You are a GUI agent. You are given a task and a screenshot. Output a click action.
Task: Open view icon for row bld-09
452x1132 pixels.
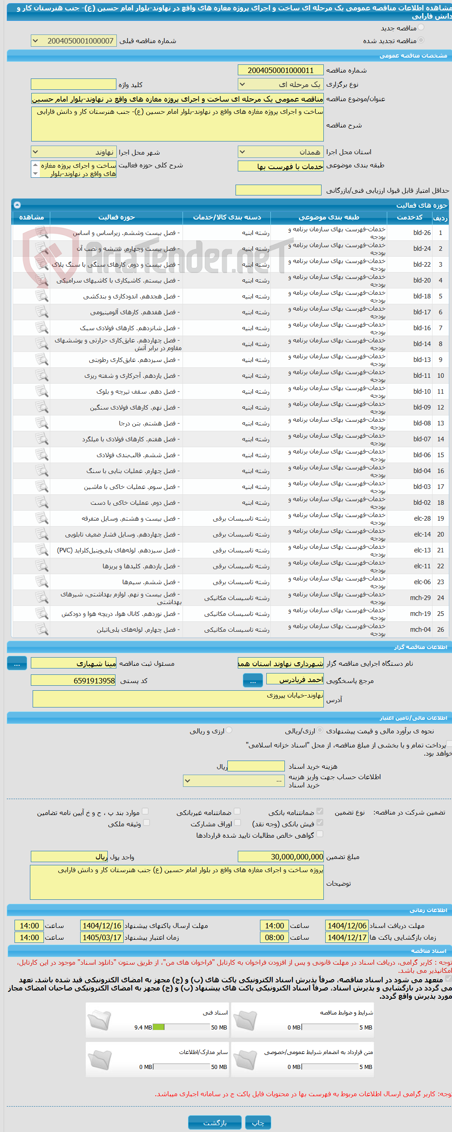click(42, 407)
